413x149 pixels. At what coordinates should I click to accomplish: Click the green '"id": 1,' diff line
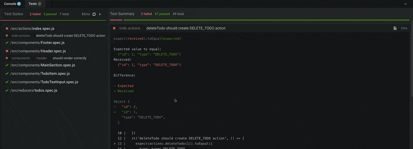click(x=126, y=112)
